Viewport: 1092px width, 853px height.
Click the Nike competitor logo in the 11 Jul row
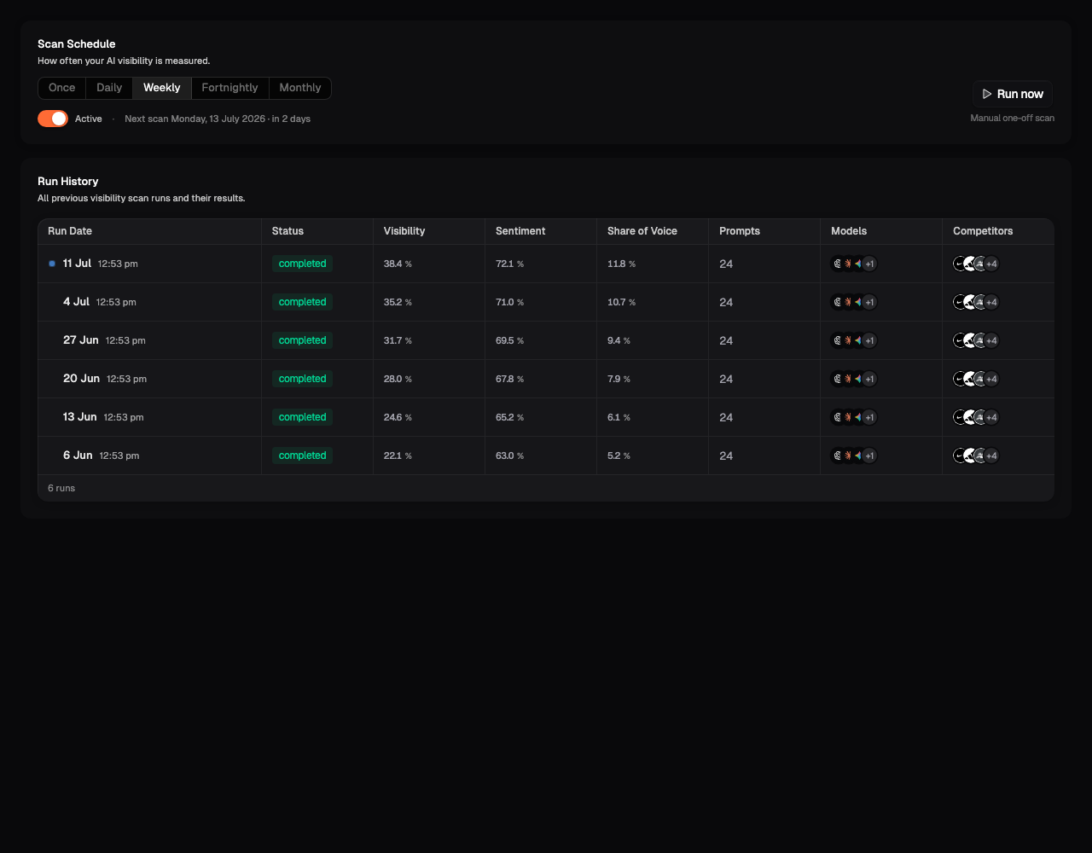click(x=960, y=264)
